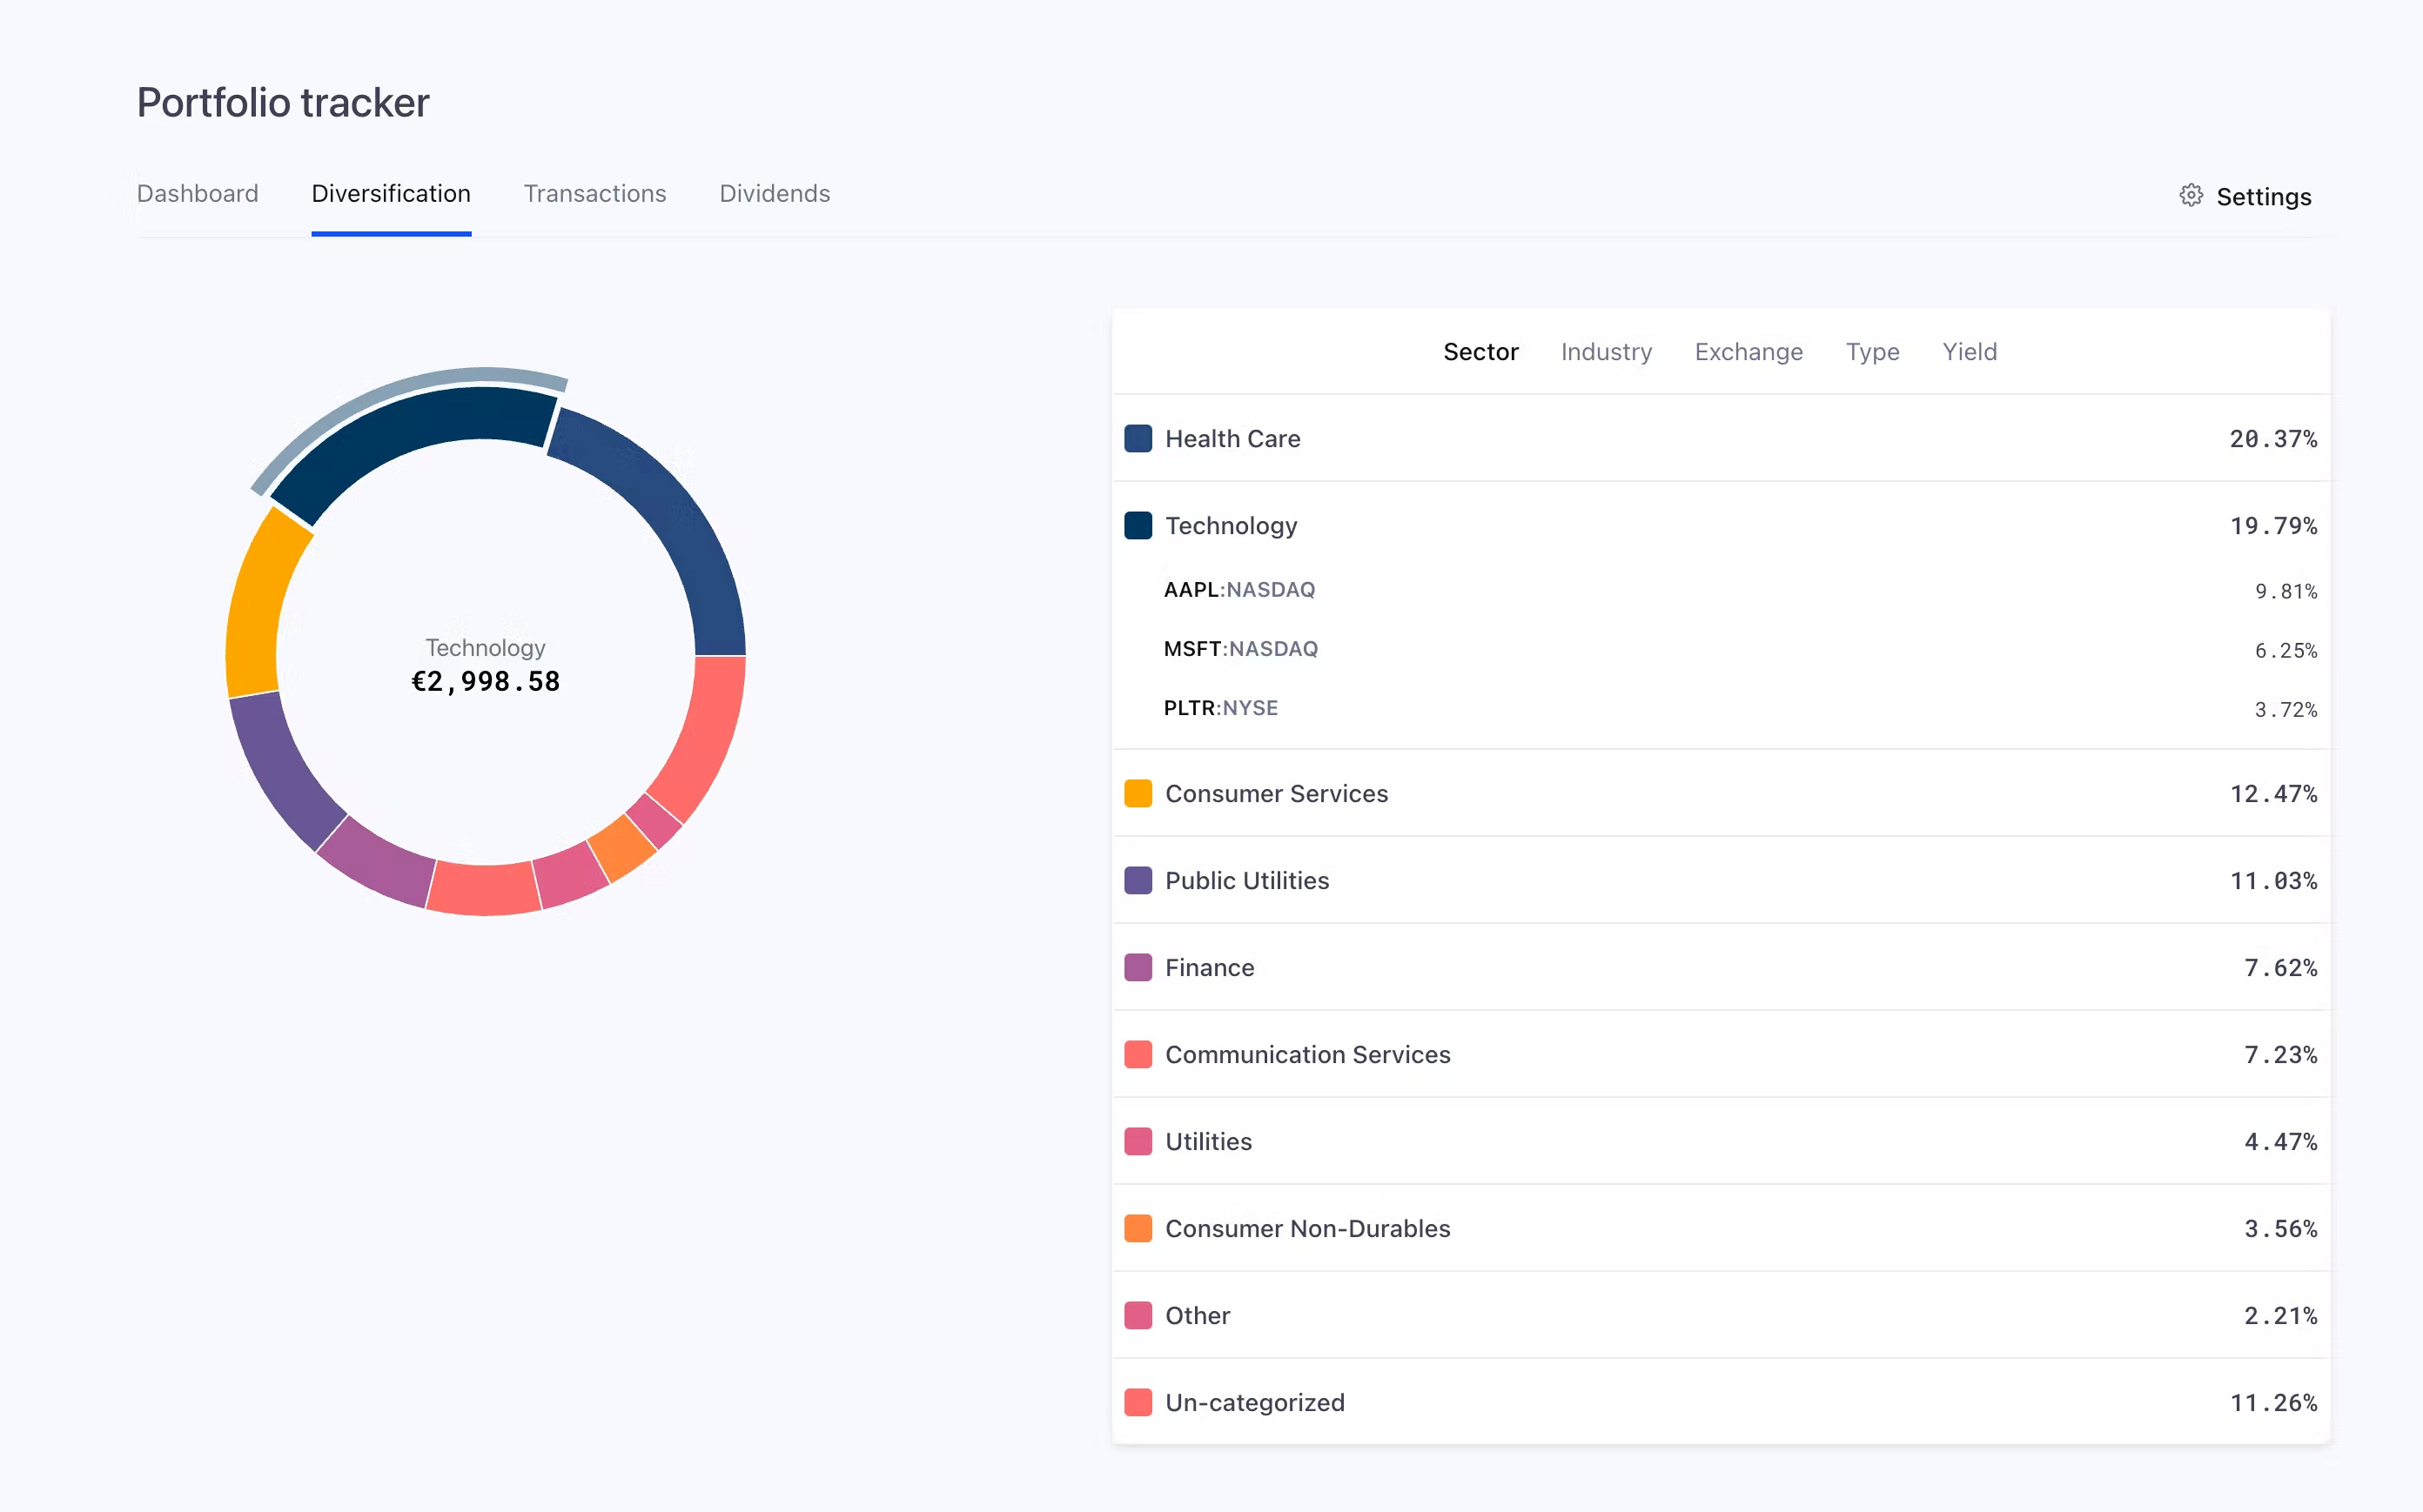Viewport: 2423px width, 1512px height.
Task: Click the Consumer Services orange swatch
Action: [x=1138, y=794]
